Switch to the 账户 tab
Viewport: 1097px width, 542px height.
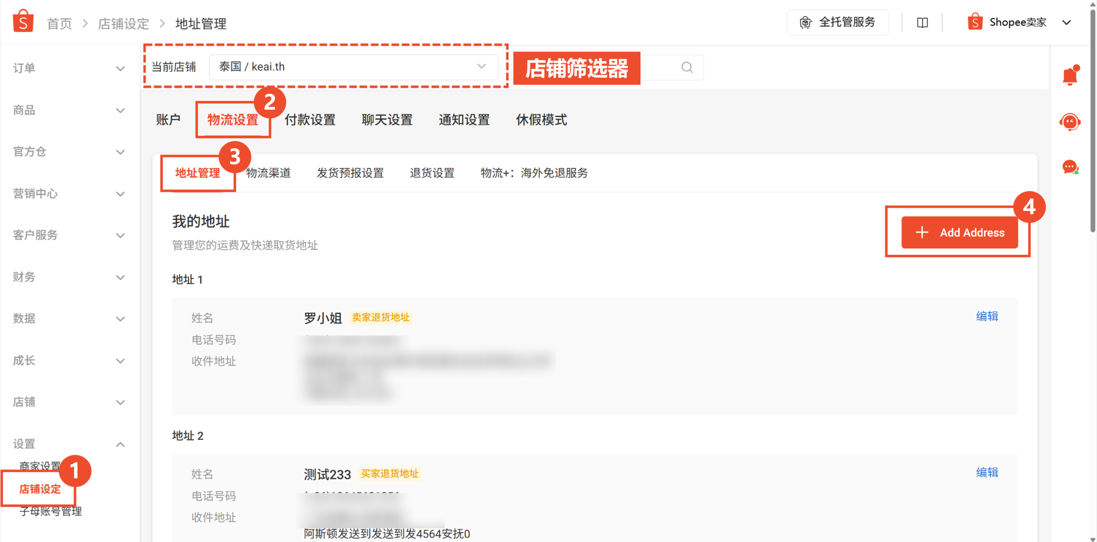(x=168, y=120)
